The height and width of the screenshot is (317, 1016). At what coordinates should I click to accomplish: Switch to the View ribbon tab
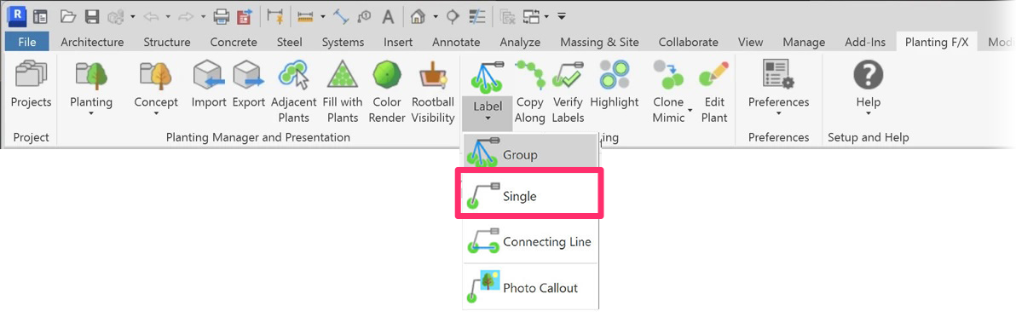(750, 42)
